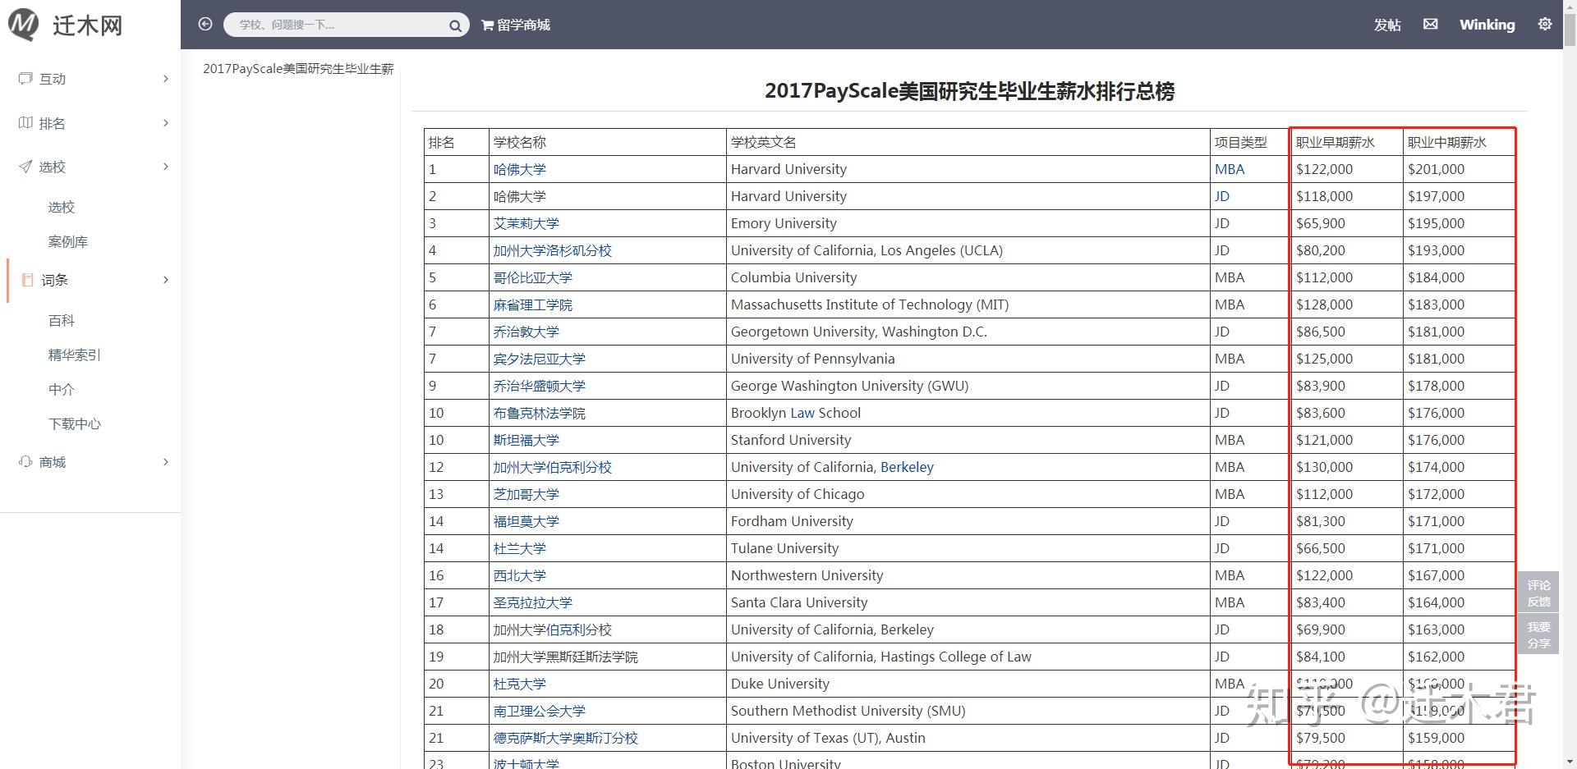Open the 中介 submenu item

(x=62, y=390)
